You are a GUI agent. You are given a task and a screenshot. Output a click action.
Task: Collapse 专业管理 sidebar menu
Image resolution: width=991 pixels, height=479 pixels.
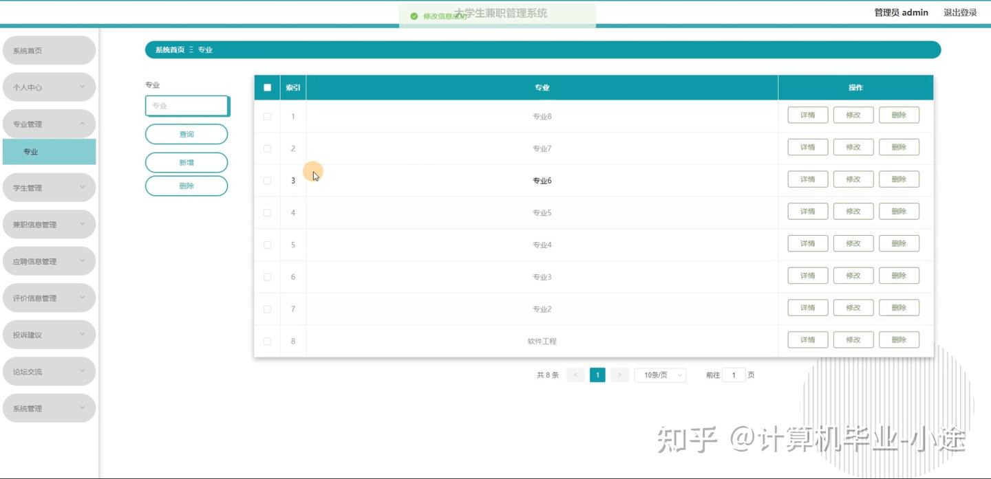tap(49, 124)
